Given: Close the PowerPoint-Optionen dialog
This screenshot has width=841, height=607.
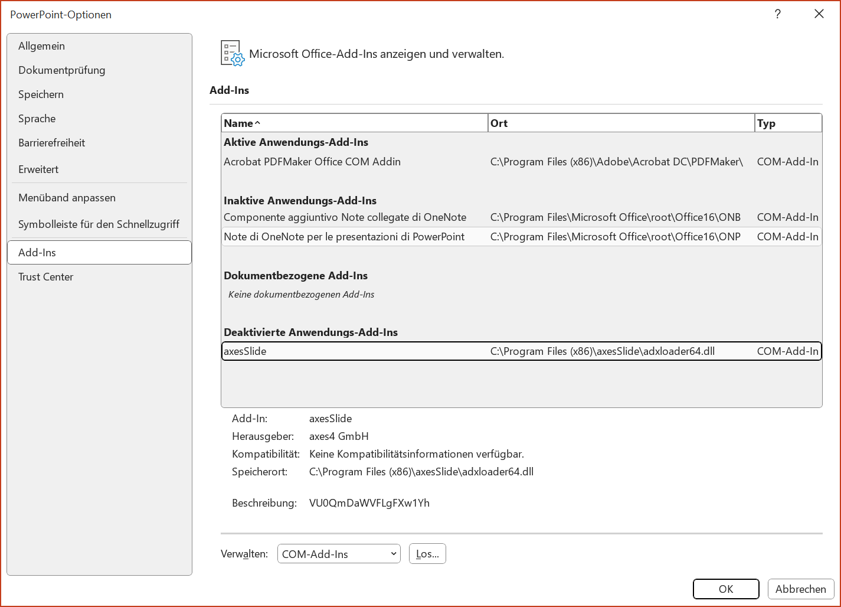Looking at the screenshot, I should [819, 14].
